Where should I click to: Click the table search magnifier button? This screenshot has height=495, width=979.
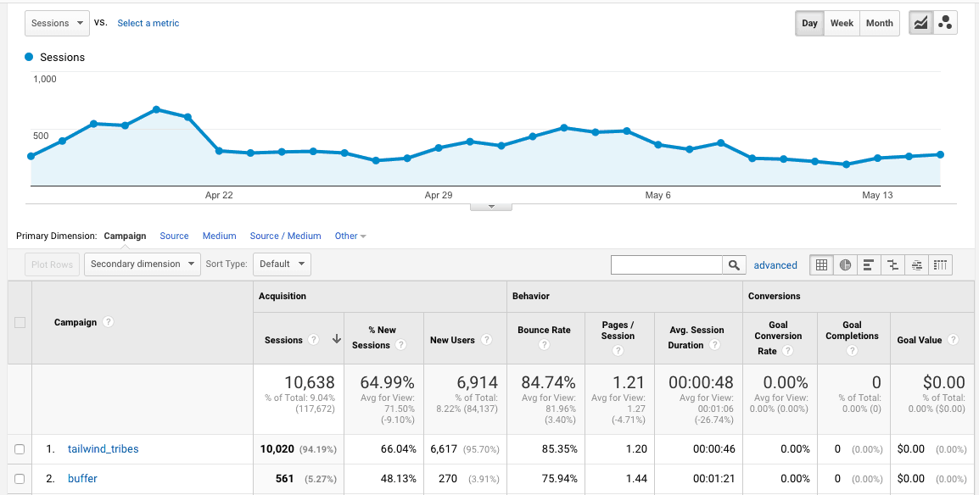coord(735,264)
